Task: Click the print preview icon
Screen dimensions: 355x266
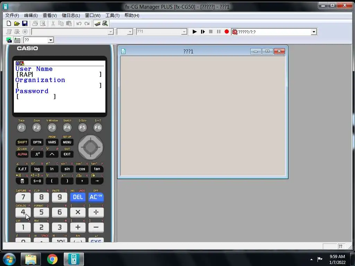Action: click(x=43, y=24)
